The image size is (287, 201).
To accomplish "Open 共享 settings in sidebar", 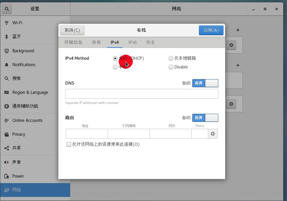I will (35, 148).
